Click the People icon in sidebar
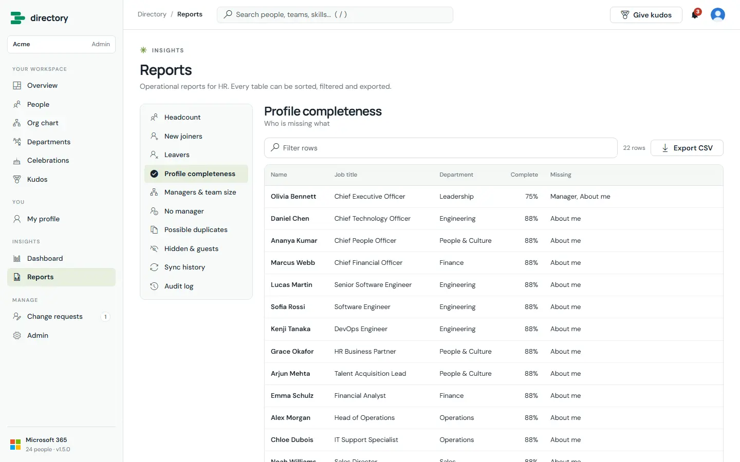This screenshot has width=740, height=462. point(17,104)
